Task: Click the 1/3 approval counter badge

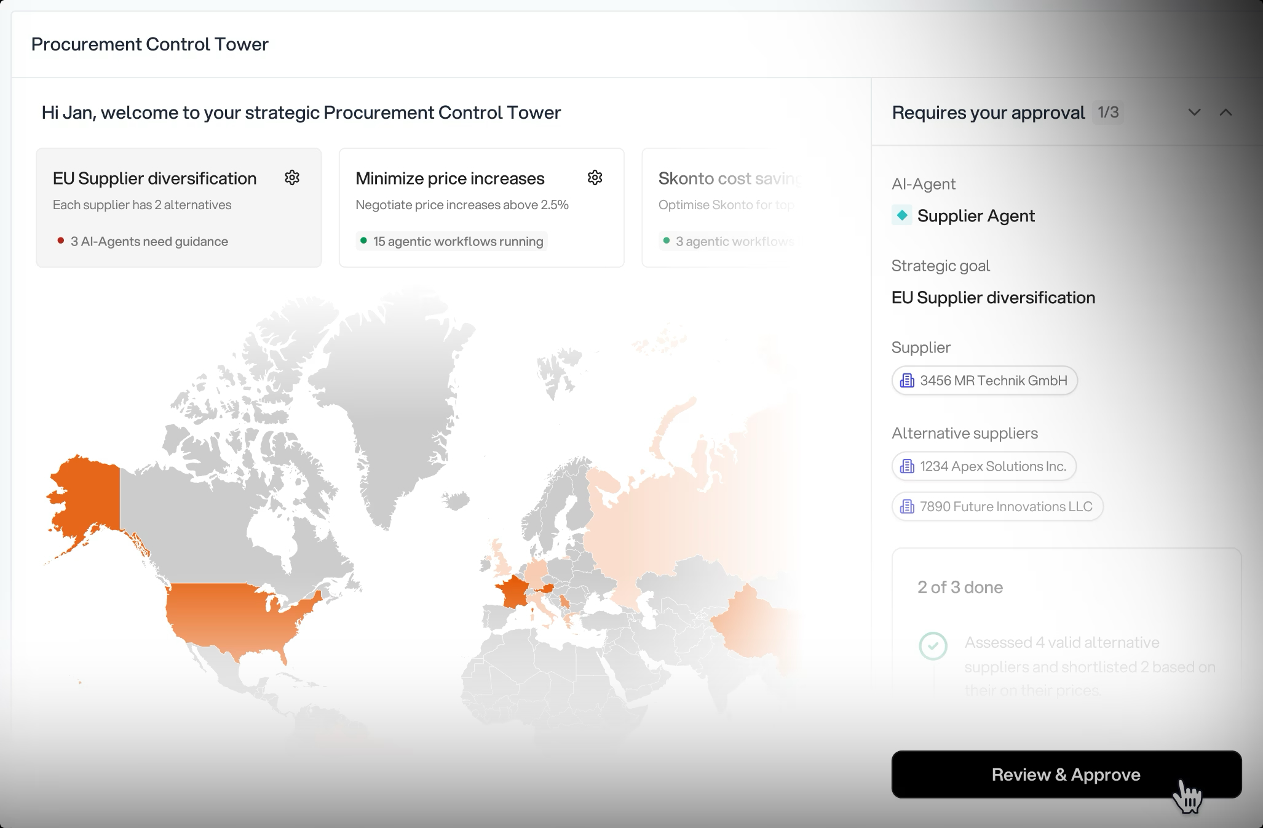Action: coord(1107,113)
